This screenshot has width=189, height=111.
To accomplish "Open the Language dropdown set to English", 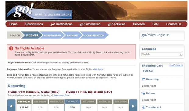I will [x=162, y=54].
